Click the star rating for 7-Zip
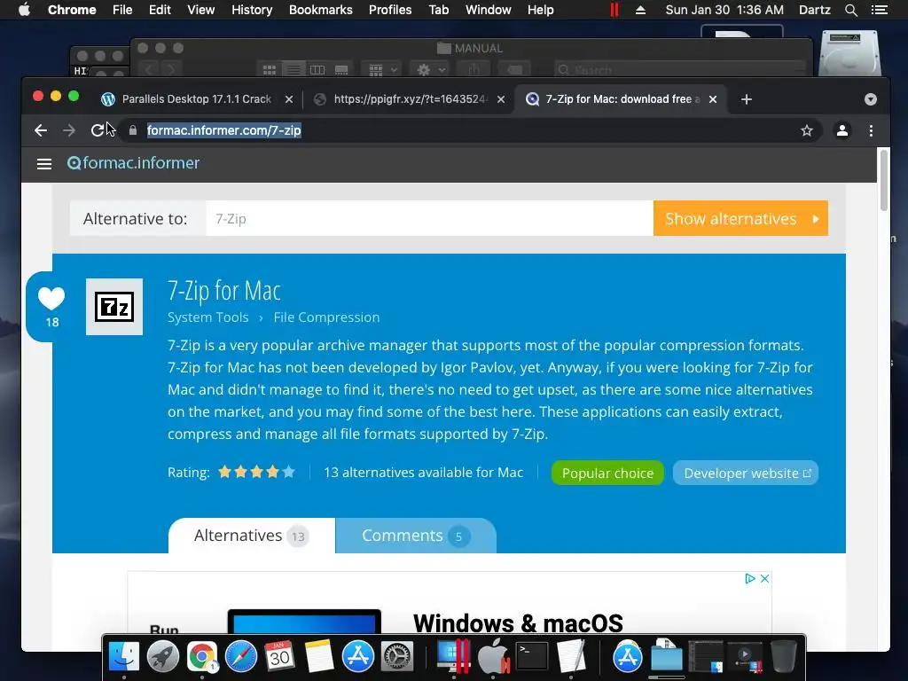Image resolution: width=908 pixels, height=681 pixels. pos(256,473)
